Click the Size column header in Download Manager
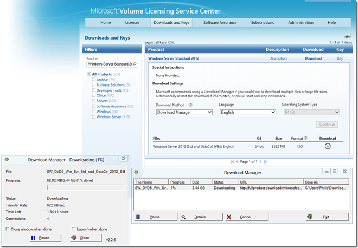The image size is (358, 248). pos(201,182)
